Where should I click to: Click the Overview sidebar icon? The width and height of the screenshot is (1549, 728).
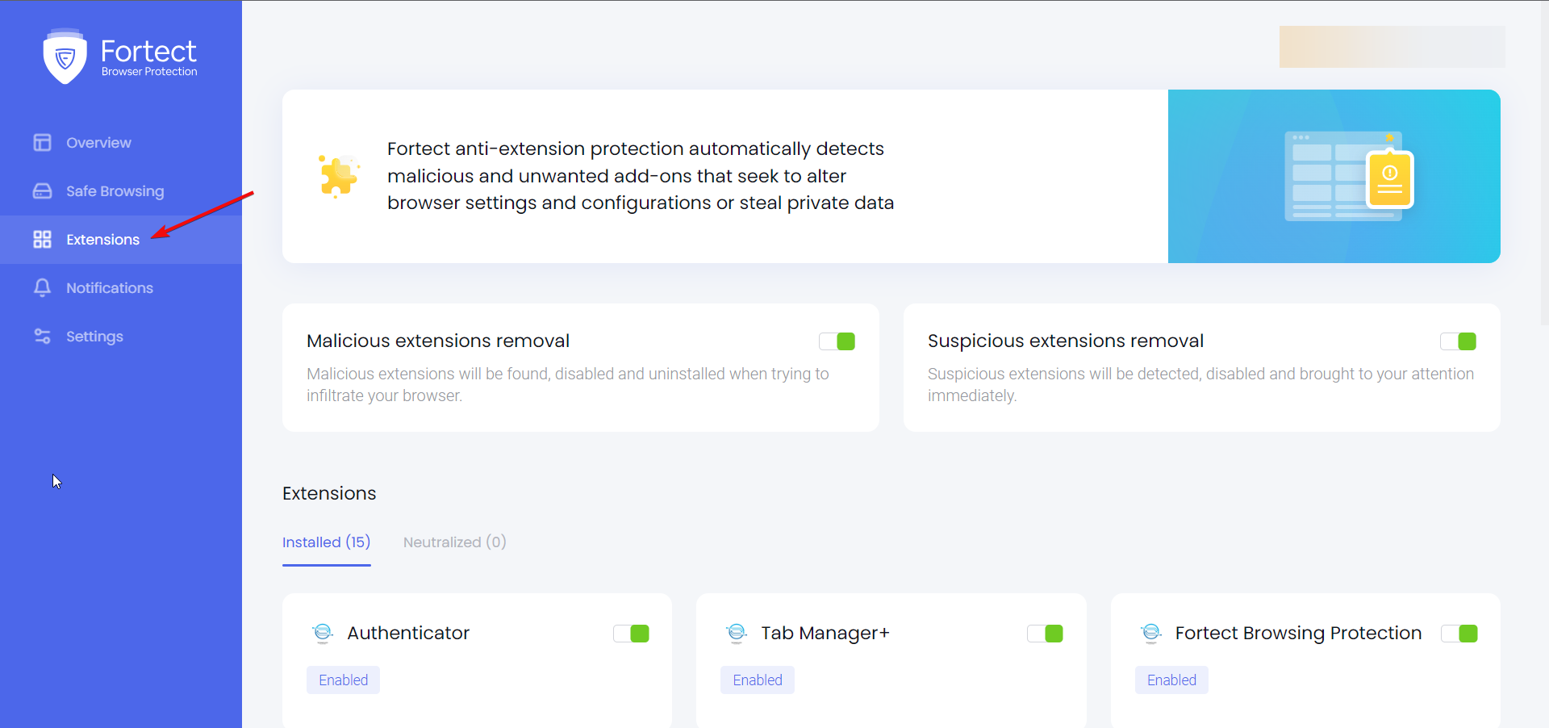pyautogui.click(x=42, y=143)
